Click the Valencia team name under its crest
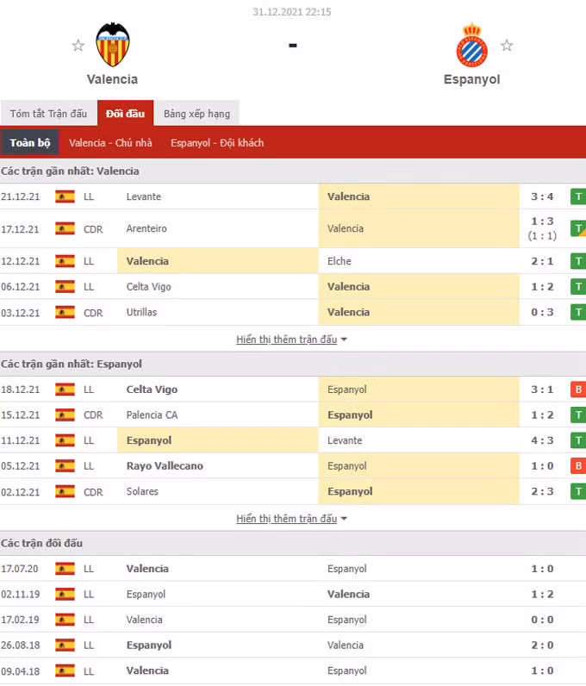Viewport: 586px width, 686px height. (x=113, y=79)
